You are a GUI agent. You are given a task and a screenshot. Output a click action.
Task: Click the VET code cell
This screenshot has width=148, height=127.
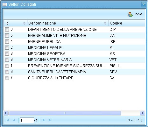[x=113, y=60]
